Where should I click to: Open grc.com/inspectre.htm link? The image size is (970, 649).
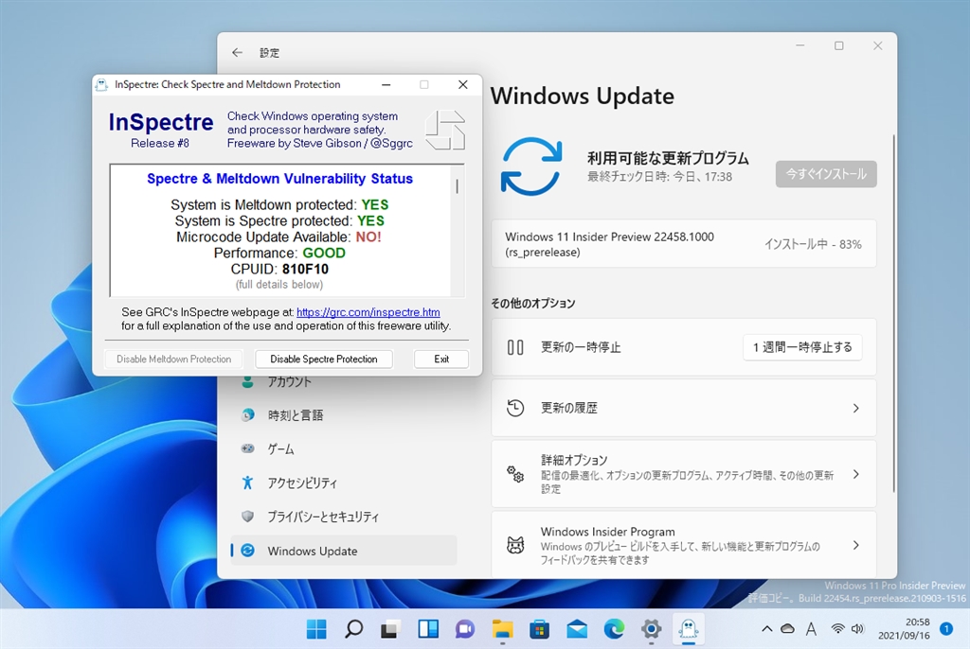pos(368,312)
